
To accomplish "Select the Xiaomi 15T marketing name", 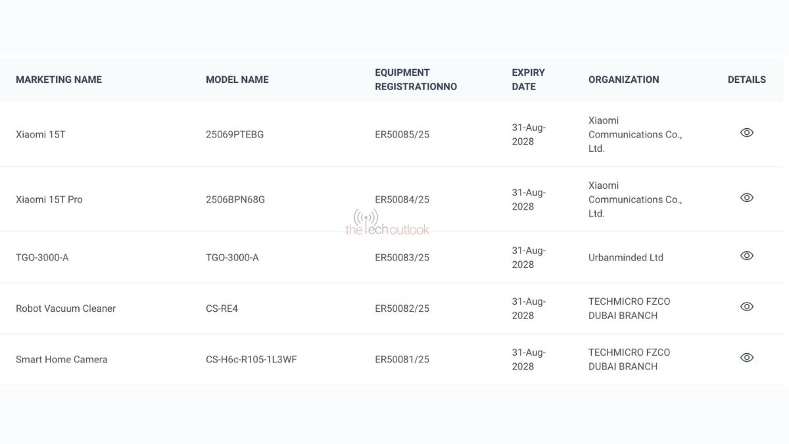I will coord(41,134).
